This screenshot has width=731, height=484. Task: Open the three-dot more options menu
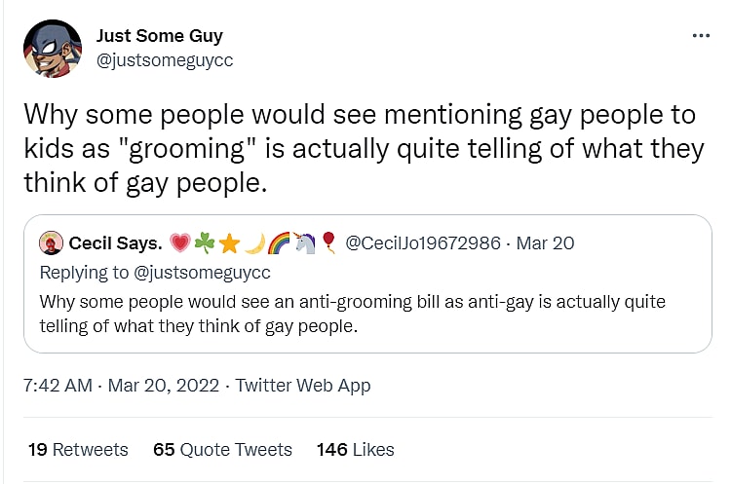[x=701, y=35]
